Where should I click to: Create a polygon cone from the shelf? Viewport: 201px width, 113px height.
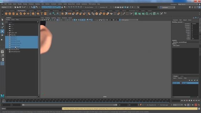tap(17, 13)
